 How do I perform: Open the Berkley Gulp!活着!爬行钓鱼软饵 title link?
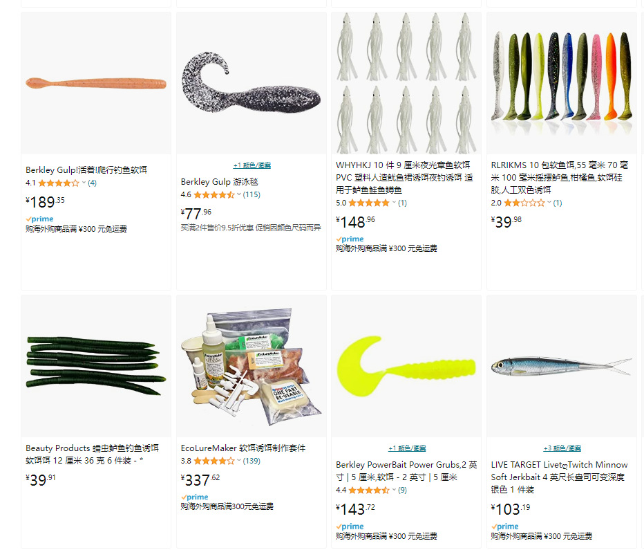[x=86, y=169]
